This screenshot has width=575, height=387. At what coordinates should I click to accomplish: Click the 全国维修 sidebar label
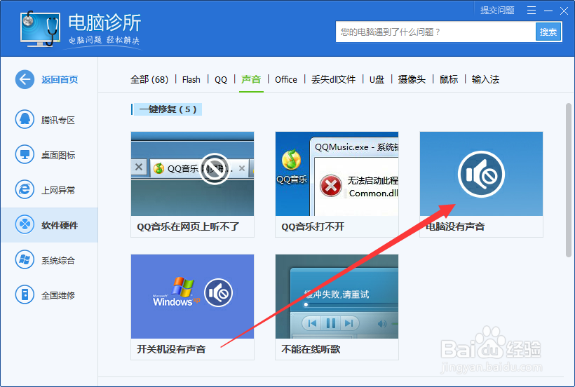(58, 295)
